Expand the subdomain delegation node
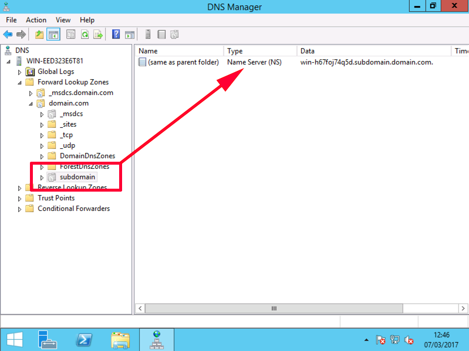Screen dimensions: 469x351 pos(42,178)
